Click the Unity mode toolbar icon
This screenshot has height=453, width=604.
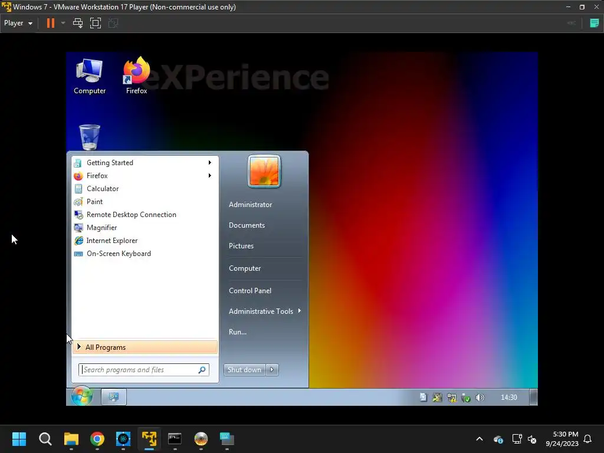coord(113,23)
